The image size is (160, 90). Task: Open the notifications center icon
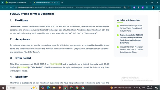tap(156, 88)
